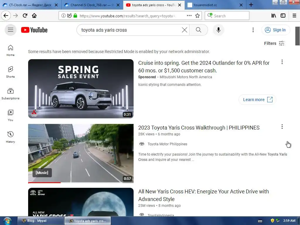Close the toyota ads yaris cross tab
The height and width of the screenshot is (225, 300).
[x=180, y=5]
